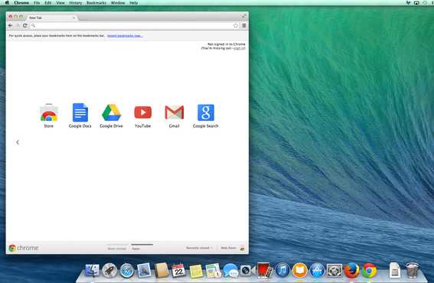Open the Edit menu

(x=48, y=3)
